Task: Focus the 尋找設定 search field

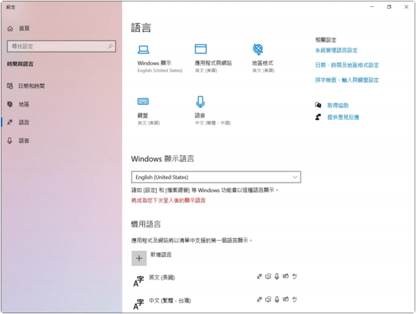Action: click(57, 47)
